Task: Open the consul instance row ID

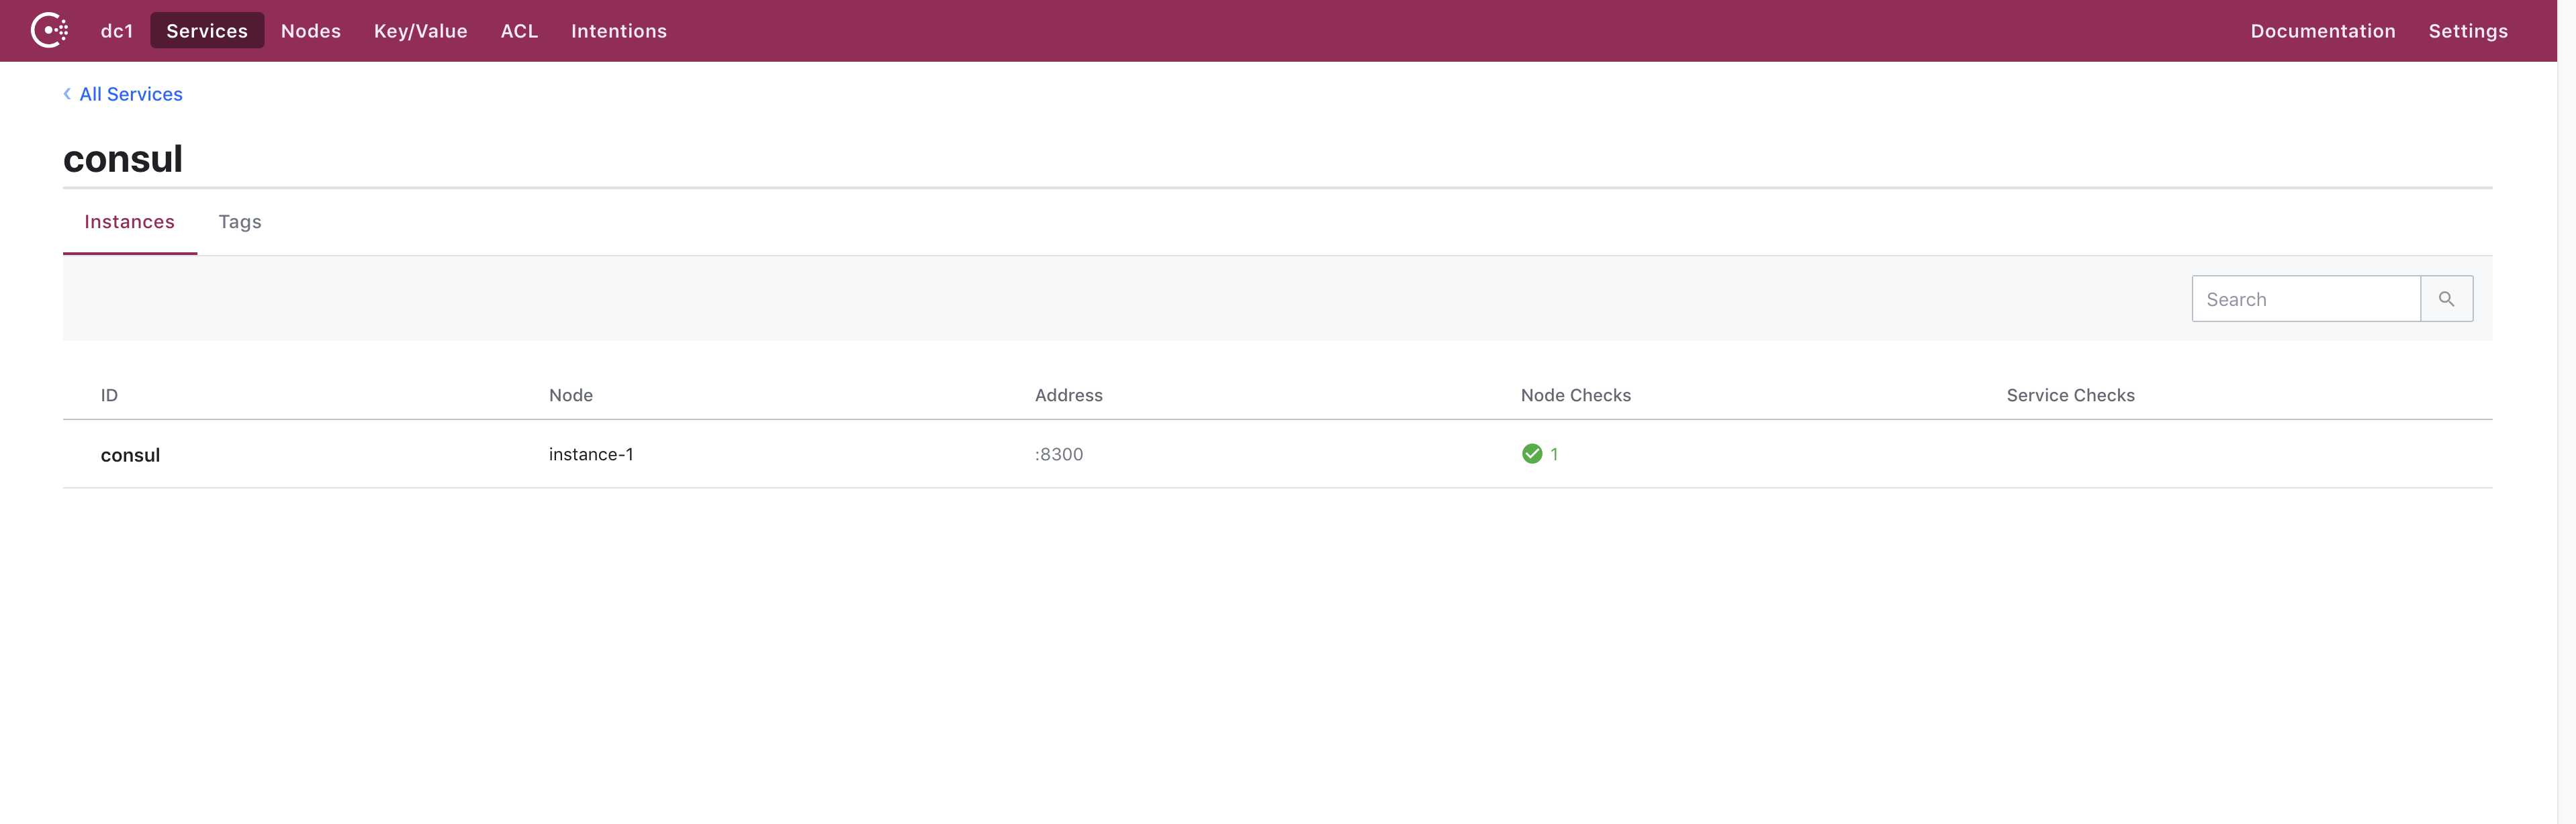Action: (130, 456)
